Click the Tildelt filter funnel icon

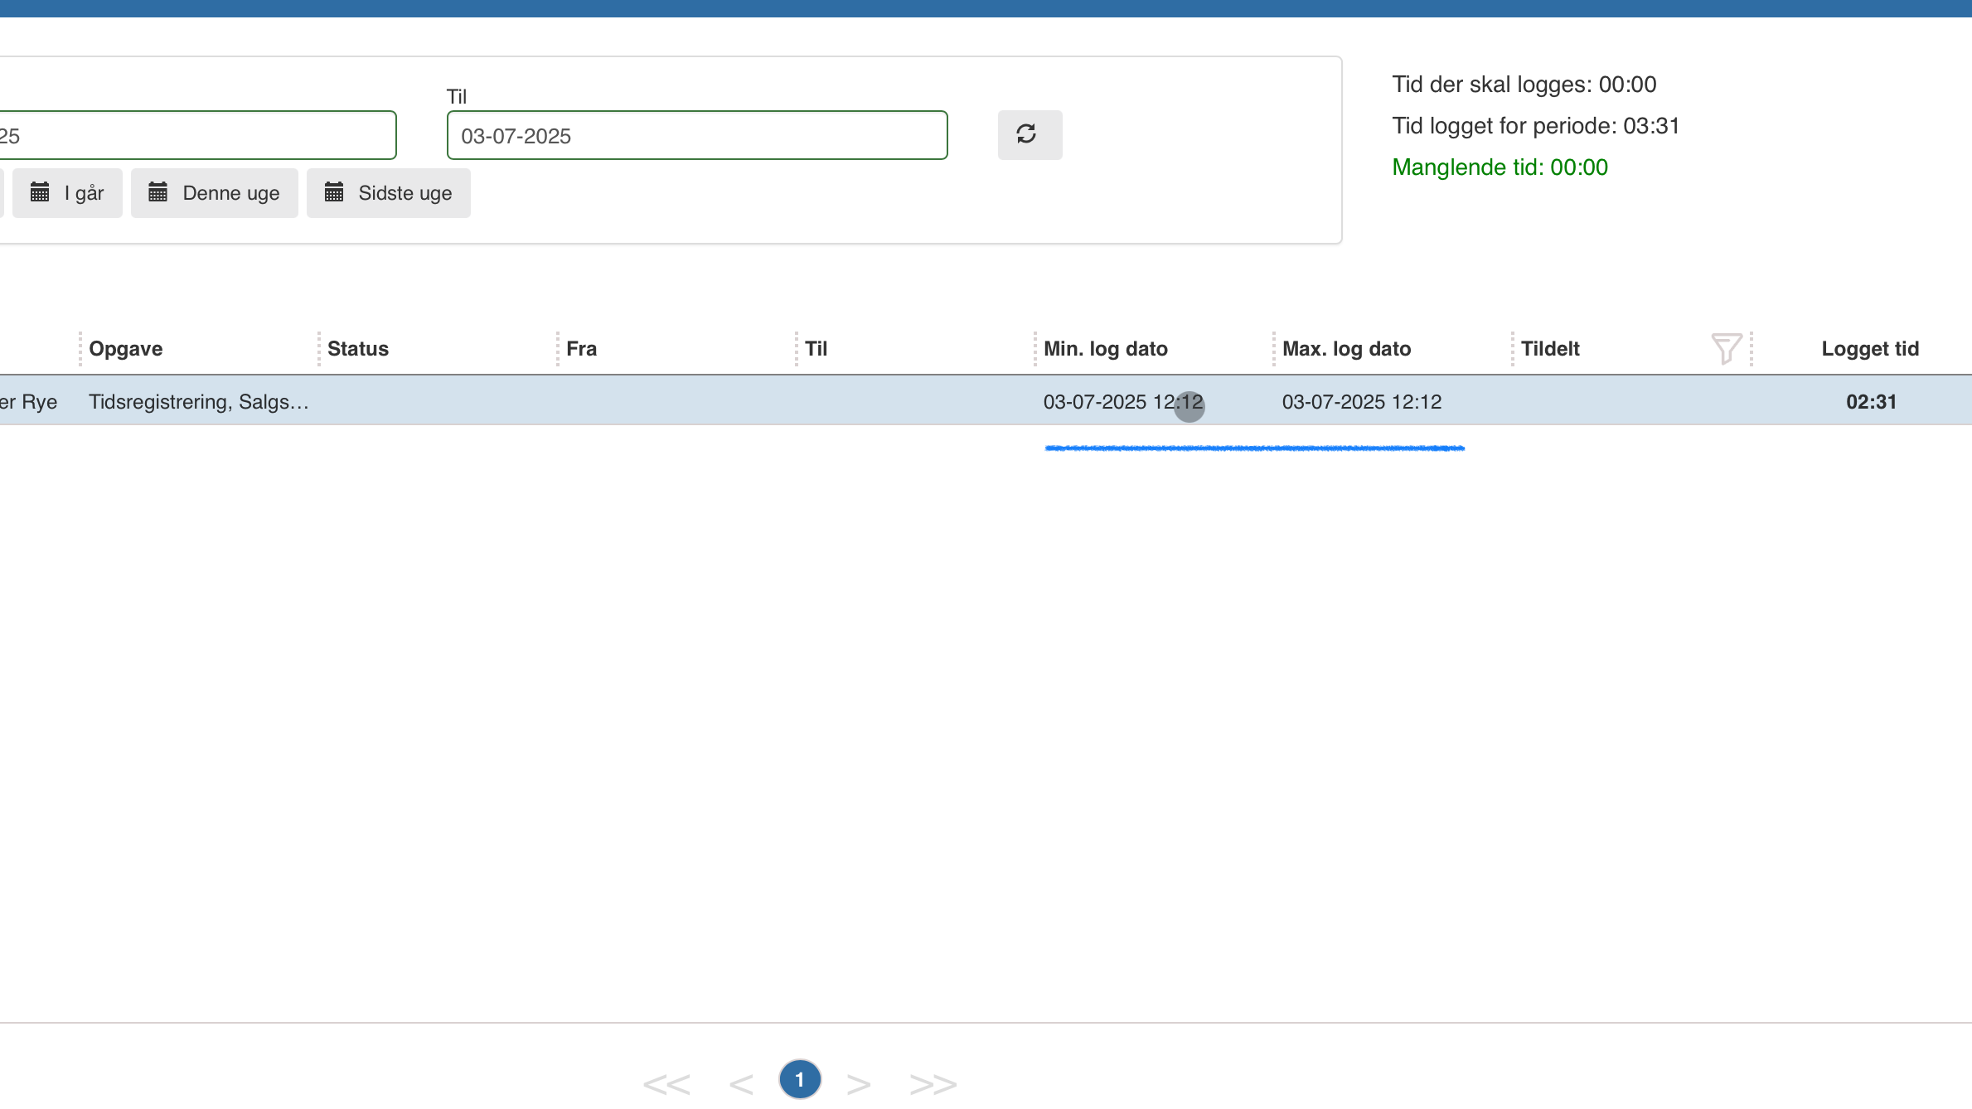pyautogui.click(x=1725, y=348)
